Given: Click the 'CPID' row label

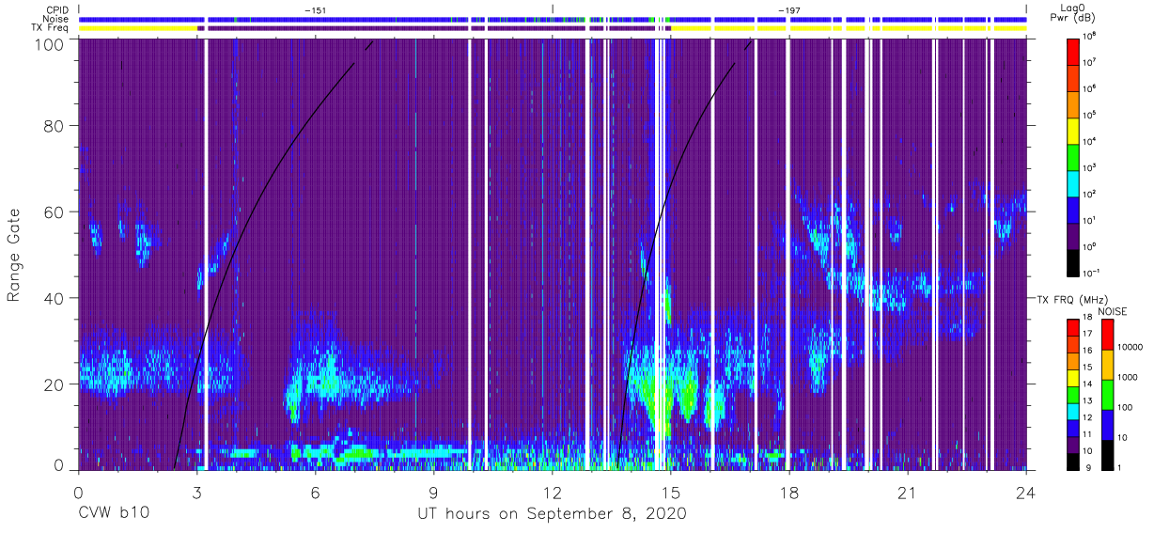Looking at the screenshot, I should point(55,9).
